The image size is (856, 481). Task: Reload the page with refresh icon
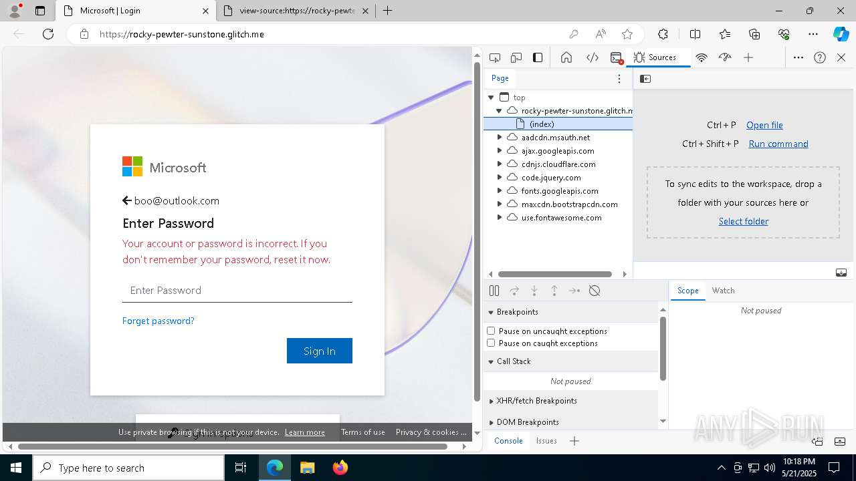tap(48, 34)
